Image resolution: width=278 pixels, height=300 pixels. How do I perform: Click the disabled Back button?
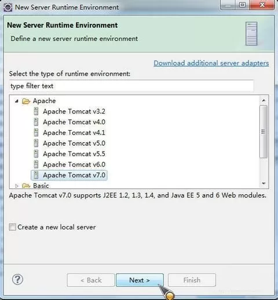point(91,280)
